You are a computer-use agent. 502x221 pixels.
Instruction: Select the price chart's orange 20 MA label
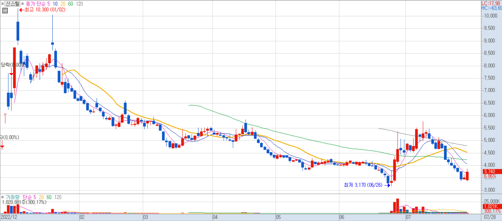63,4
